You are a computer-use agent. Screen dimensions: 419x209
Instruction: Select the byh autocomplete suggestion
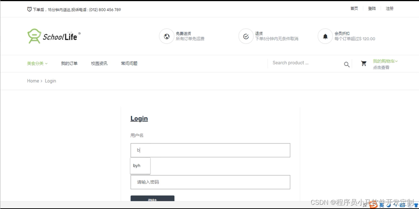(140, 165)
